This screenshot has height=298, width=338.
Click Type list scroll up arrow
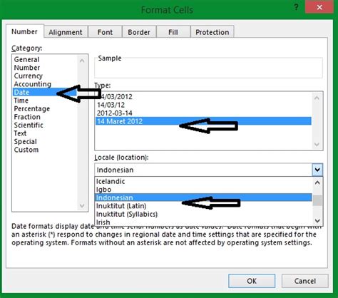[x=317, y=98]
